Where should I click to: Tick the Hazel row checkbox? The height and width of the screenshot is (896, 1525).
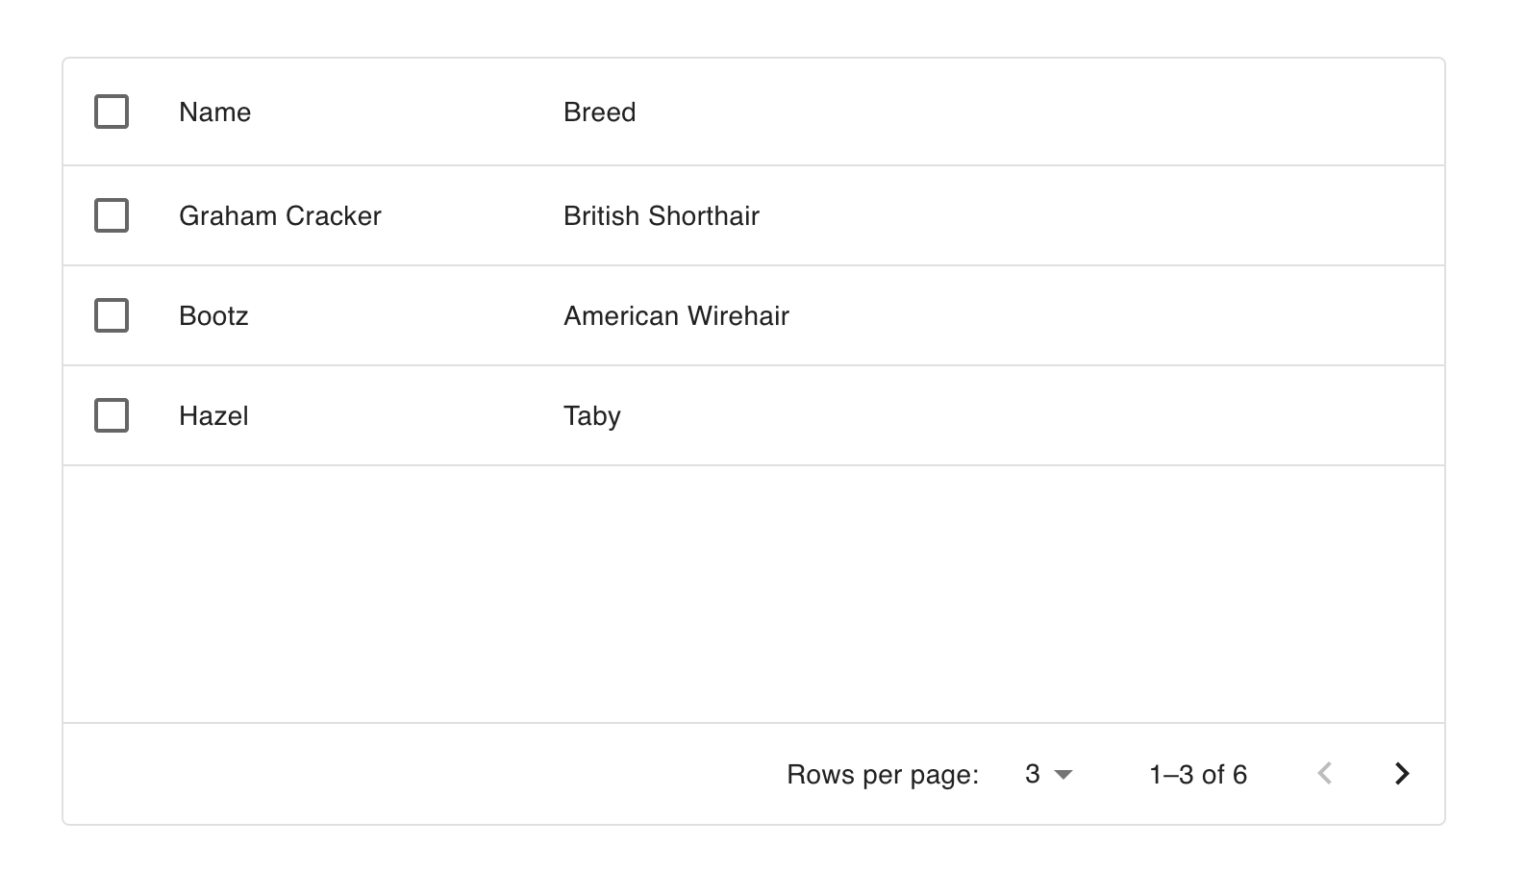pos(112,415)
